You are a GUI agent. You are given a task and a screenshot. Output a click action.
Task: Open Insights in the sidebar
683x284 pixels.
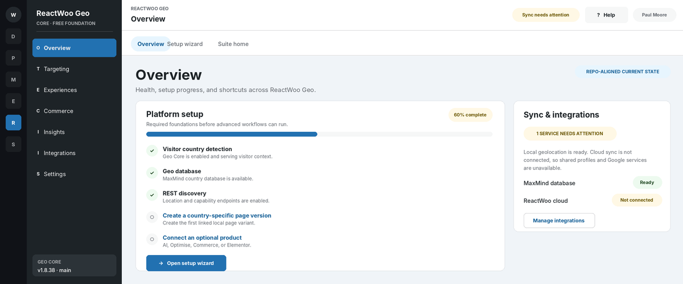pyautogui.click(x=75, y=132)
